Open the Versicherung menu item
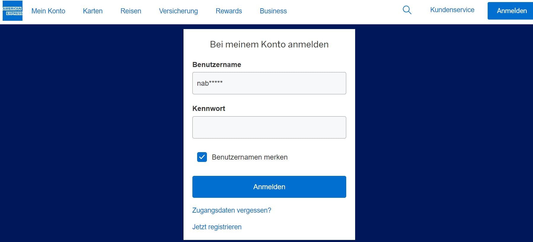533x242 pixels. [x=178, y=11]
